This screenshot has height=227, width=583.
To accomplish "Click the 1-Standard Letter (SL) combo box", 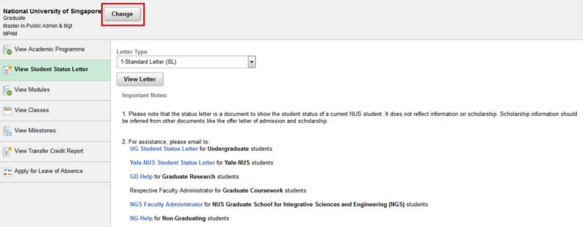I will tap(186, 62).
